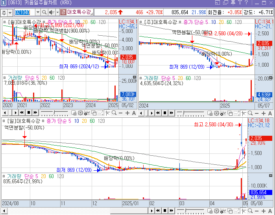The image size is (275, 215).
Task: Zoom out monthly chart with minus icon
Action: [120, 113]
